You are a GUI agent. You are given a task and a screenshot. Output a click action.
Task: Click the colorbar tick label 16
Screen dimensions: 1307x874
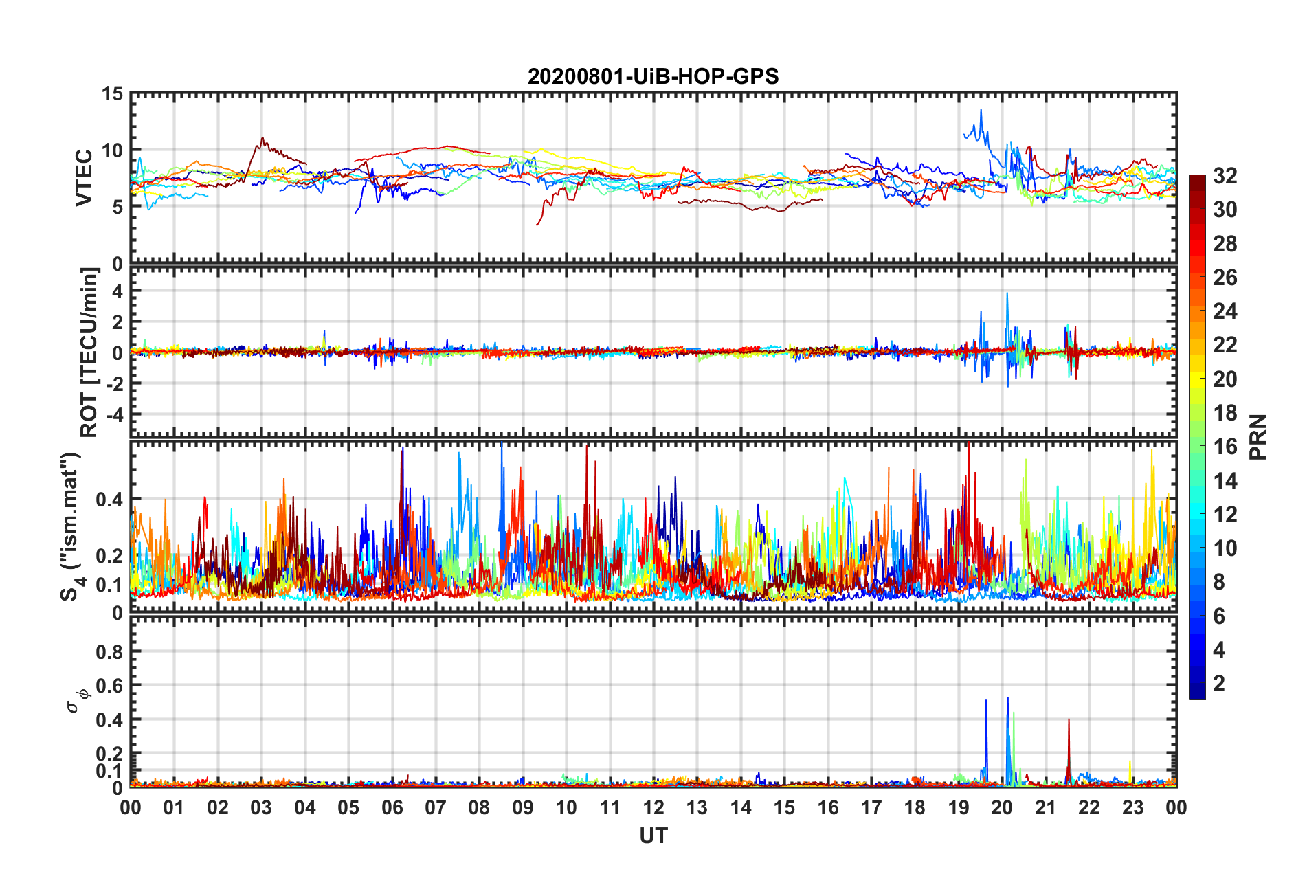point(1225,447)
